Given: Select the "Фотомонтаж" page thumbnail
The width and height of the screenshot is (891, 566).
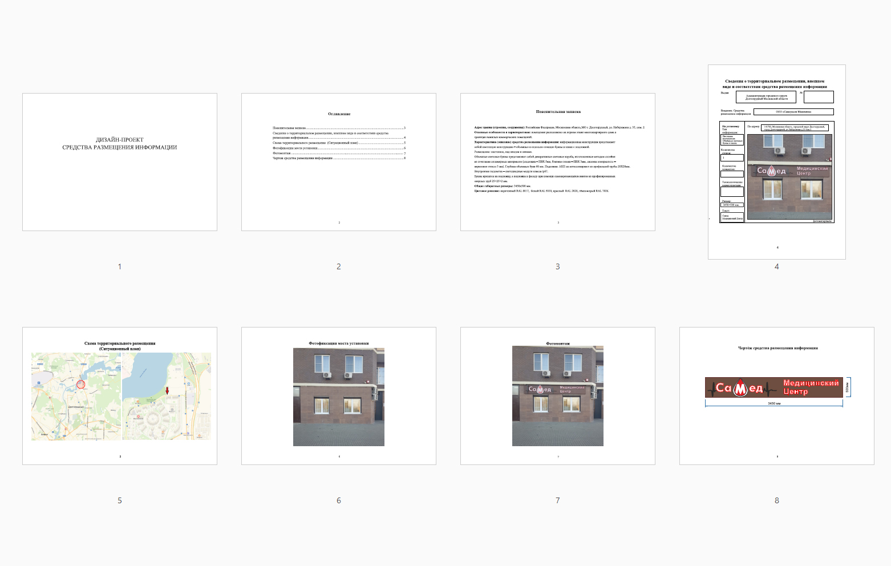Looking at the screenshot, I should pyautogui.click(x=558, y=396).
